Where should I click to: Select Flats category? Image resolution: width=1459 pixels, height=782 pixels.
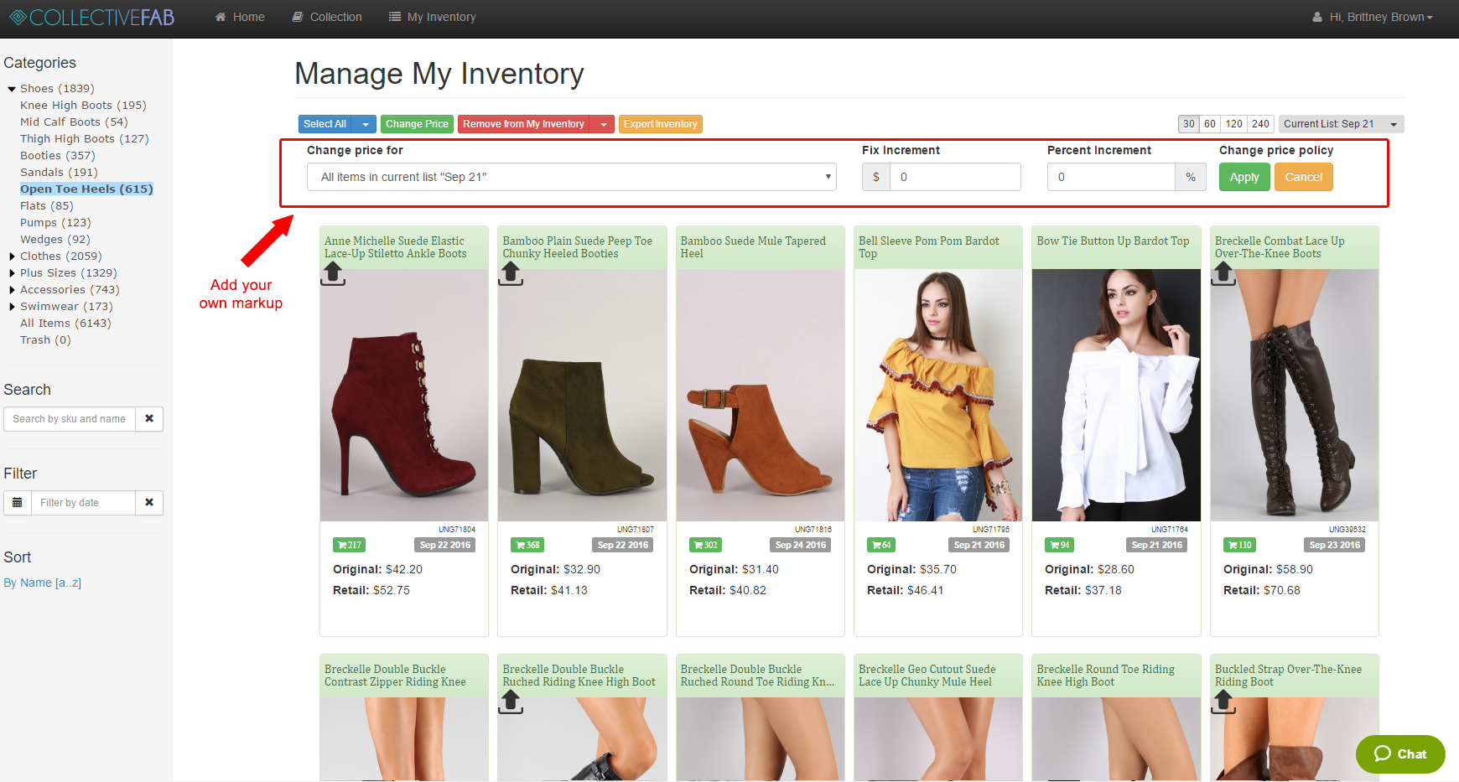(47, 206)
